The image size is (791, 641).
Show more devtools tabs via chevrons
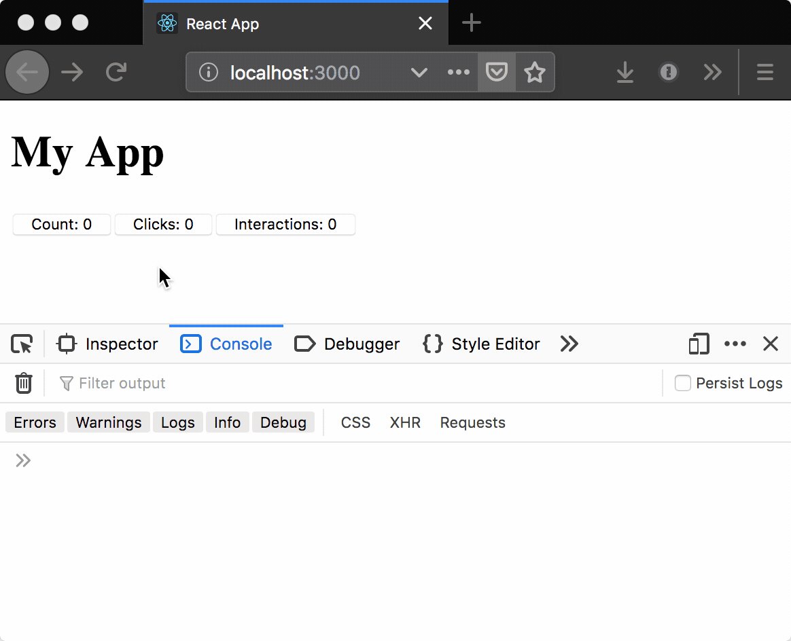(x=569, y=344)
